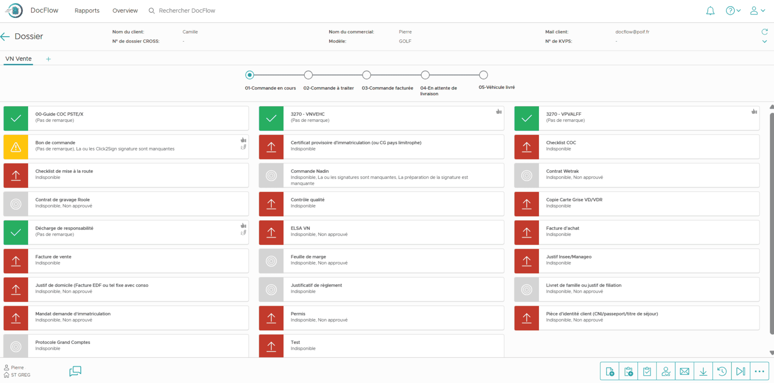Select step 03-Commande facturée circle

367,75
